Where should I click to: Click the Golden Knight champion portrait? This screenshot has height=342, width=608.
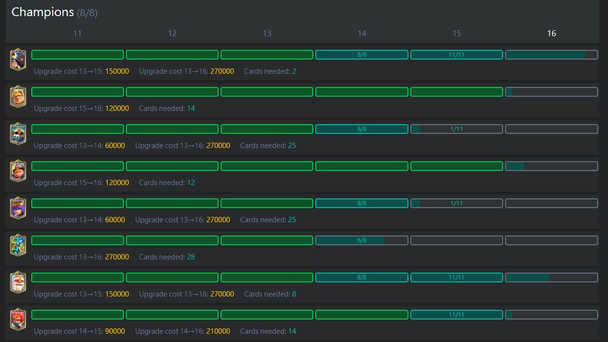point(18,97)
